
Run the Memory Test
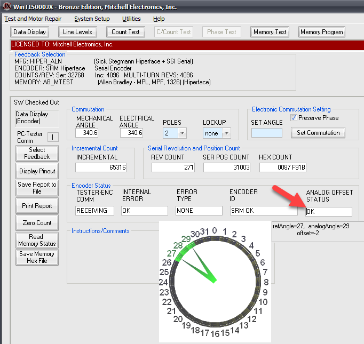[270, 32]
